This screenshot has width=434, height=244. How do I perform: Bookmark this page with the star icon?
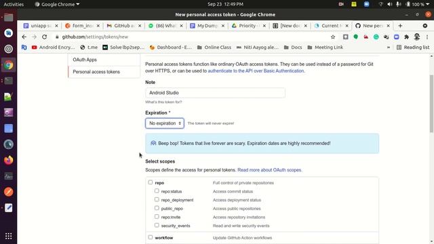coord(333,37)
